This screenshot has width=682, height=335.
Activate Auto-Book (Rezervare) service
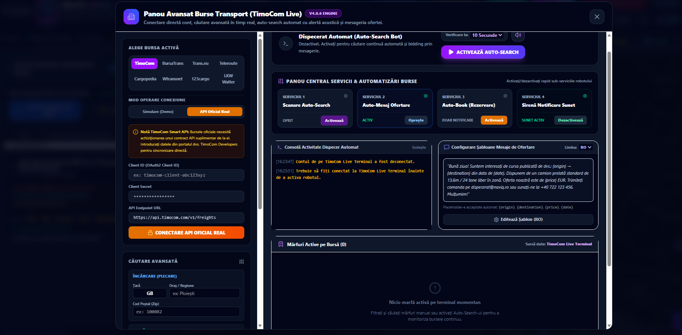(494, 120)
